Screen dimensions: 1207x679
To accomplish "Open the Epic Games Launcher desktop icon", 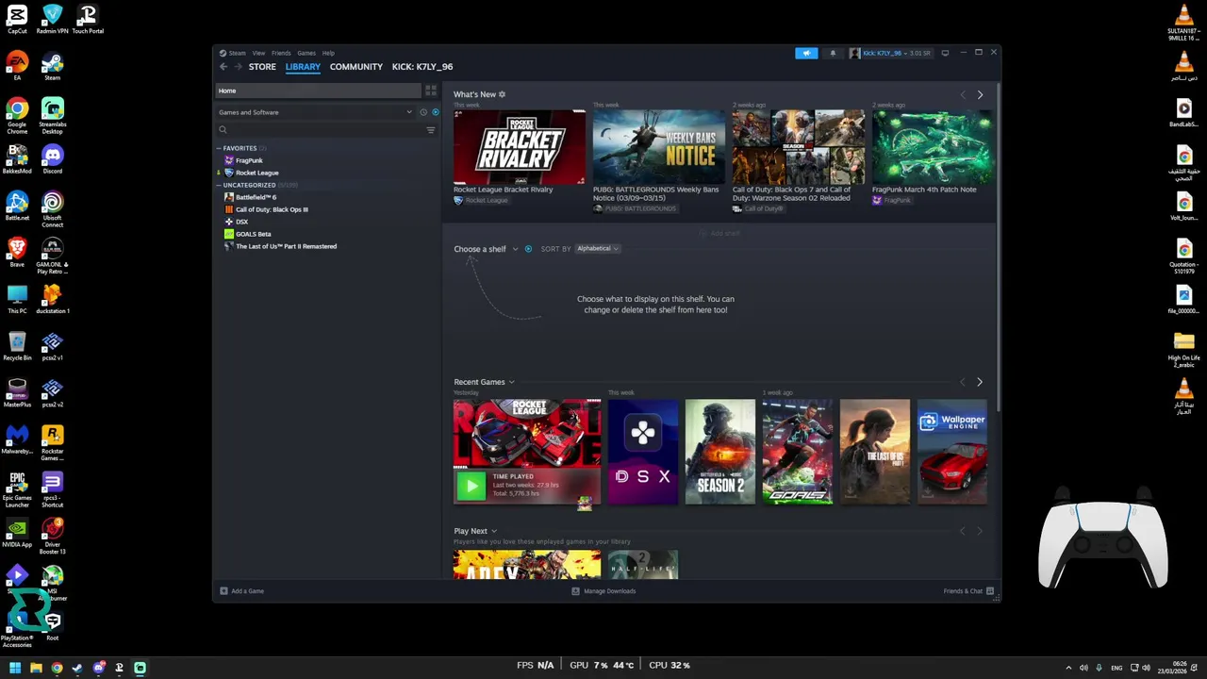I will pos(17,489).
